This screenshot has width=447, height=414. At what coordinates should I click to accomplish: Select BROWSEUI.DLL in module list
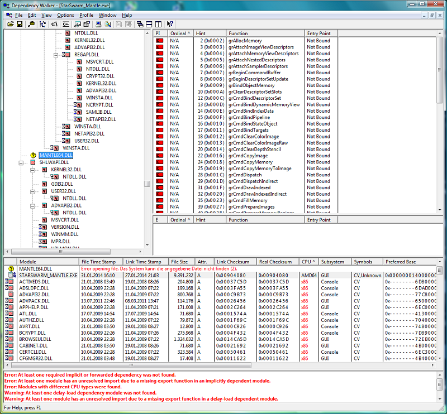[35, 339]
